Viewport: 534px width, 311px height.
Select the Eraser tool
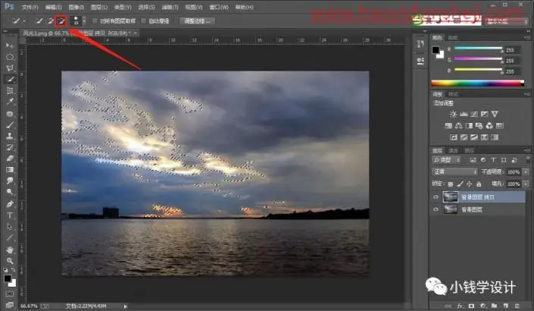tap(10, 159)
